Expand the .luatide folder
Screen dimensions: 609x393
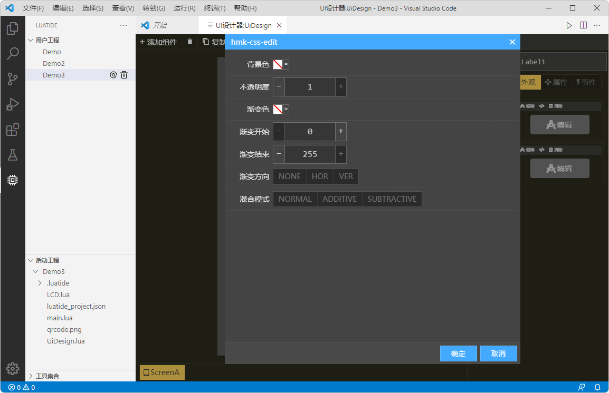coord(40,283)
